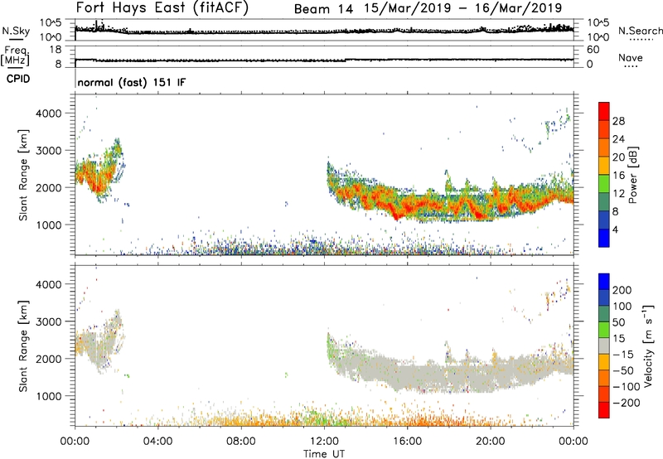Click the 'Power [dB]' color bar label

(x=633, y=175)
